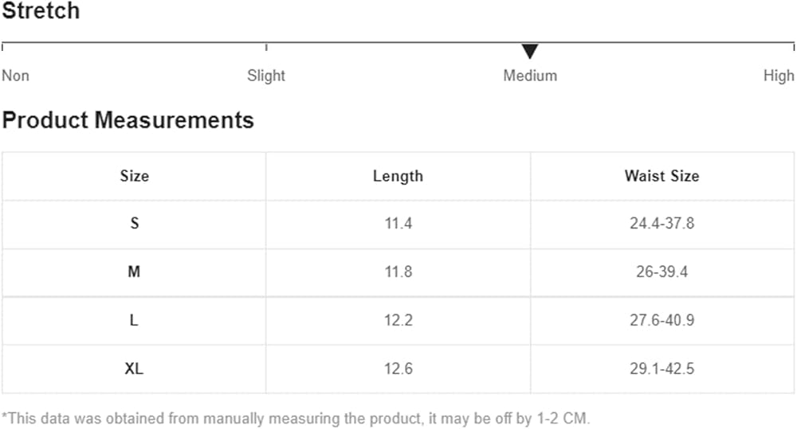Click the 29.1-42.5 waist size cell
The image size is (797, 429).
coord(662,369)
